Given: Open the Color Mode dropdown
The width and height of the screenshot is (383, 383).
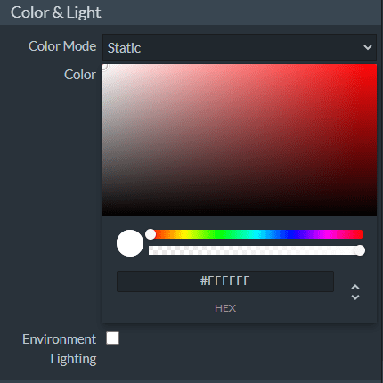Looking at the screenshot, I should pos(240,47).
